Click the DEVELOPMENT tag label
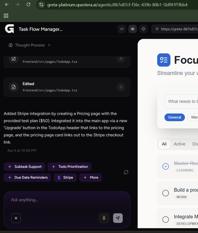The width and height of the screenshot is (198, 233). [187, 224]
